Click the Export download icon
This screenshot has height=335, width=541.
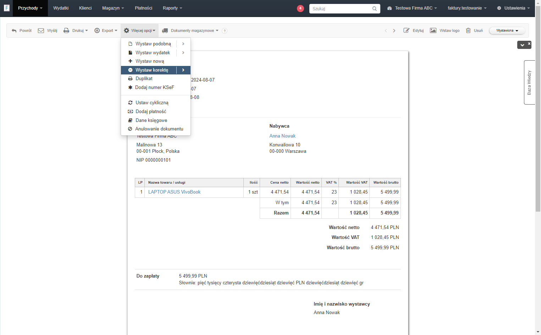point(97,30)
